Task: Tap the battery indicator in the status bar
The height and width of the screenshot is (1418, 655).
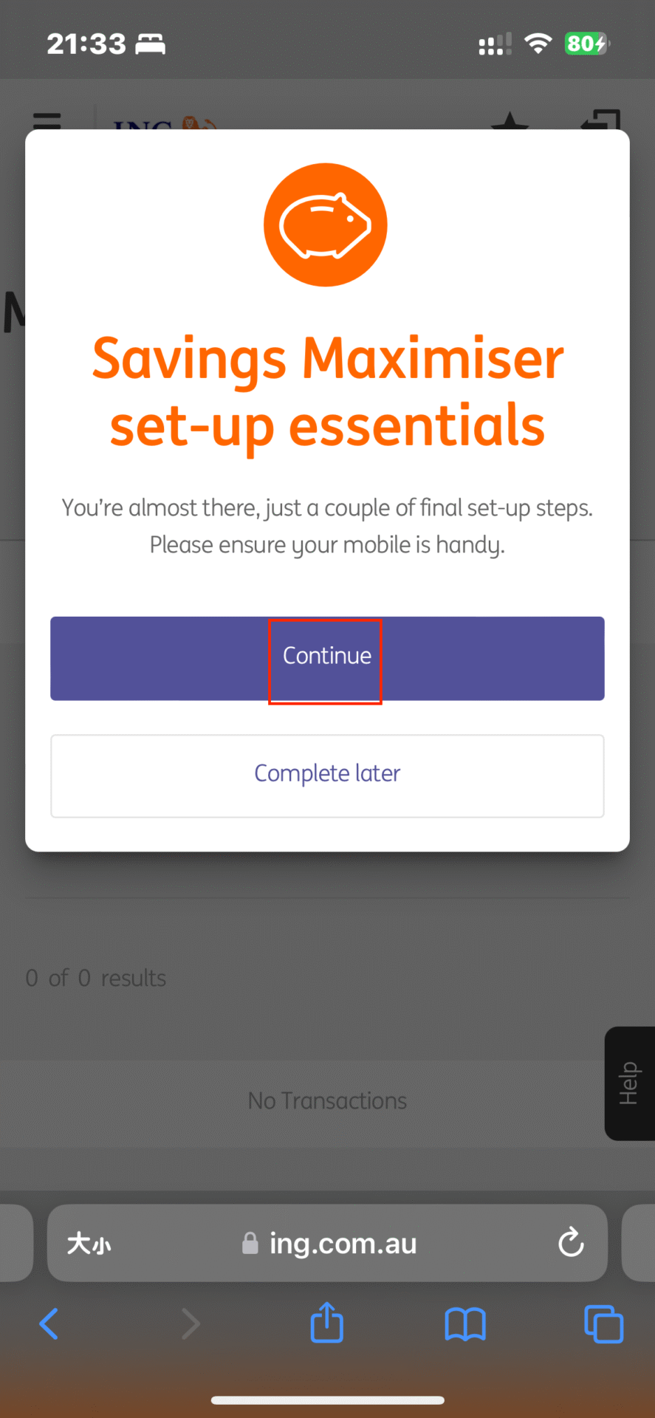Action: coord(586,44)
